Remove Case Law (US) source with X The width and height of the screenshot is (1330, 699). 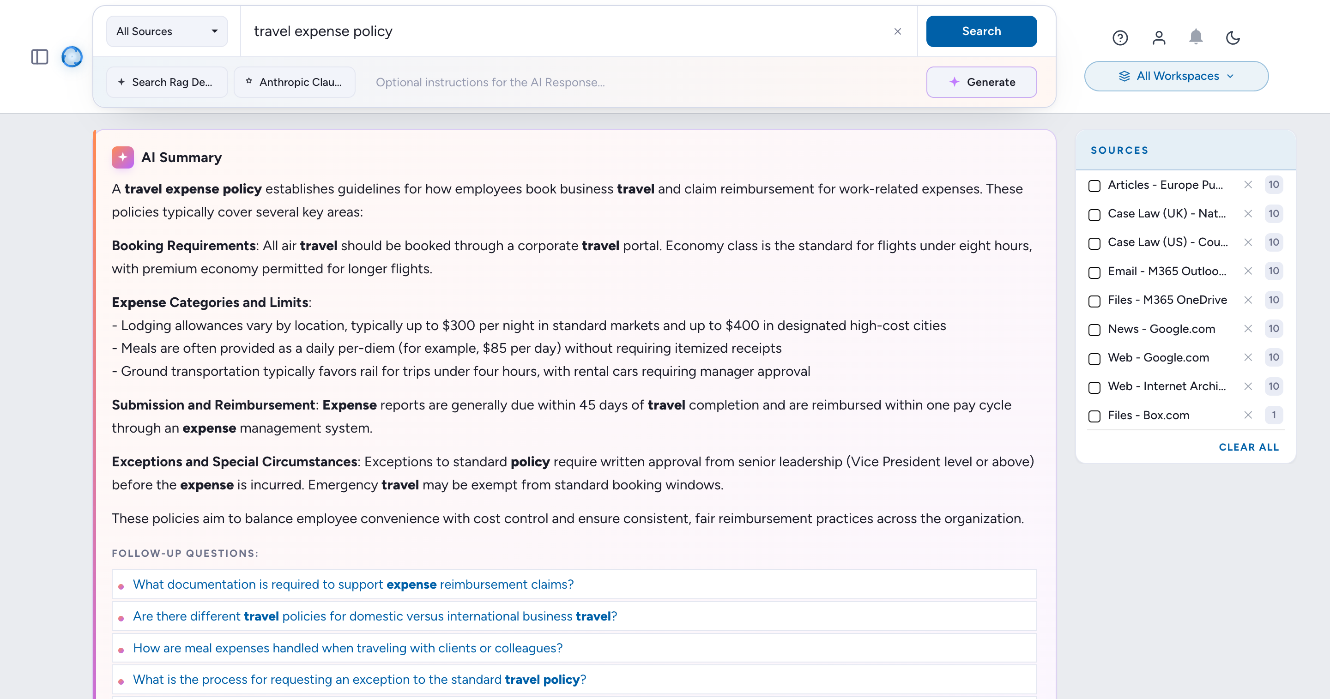click(1248, 242)
